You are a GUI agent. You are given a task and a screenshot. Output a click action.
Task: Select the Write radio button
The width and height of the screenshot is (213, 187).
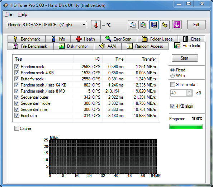point(172,76)
